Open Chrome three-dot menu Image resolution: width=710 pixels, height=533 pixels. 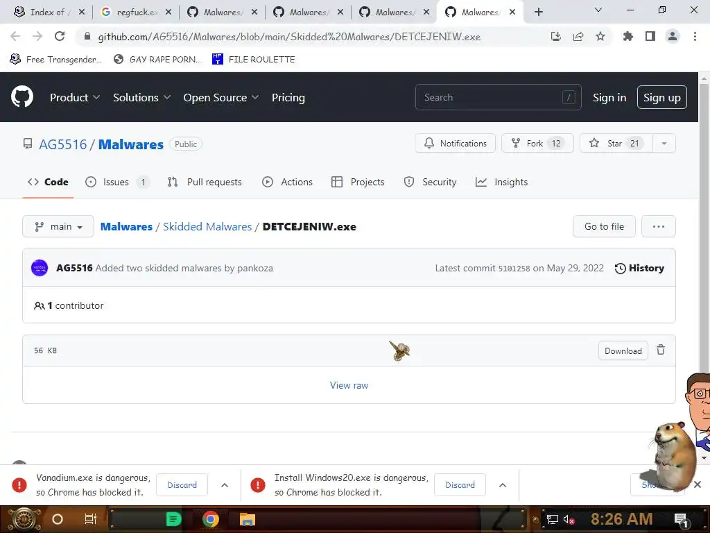(695, 36)
